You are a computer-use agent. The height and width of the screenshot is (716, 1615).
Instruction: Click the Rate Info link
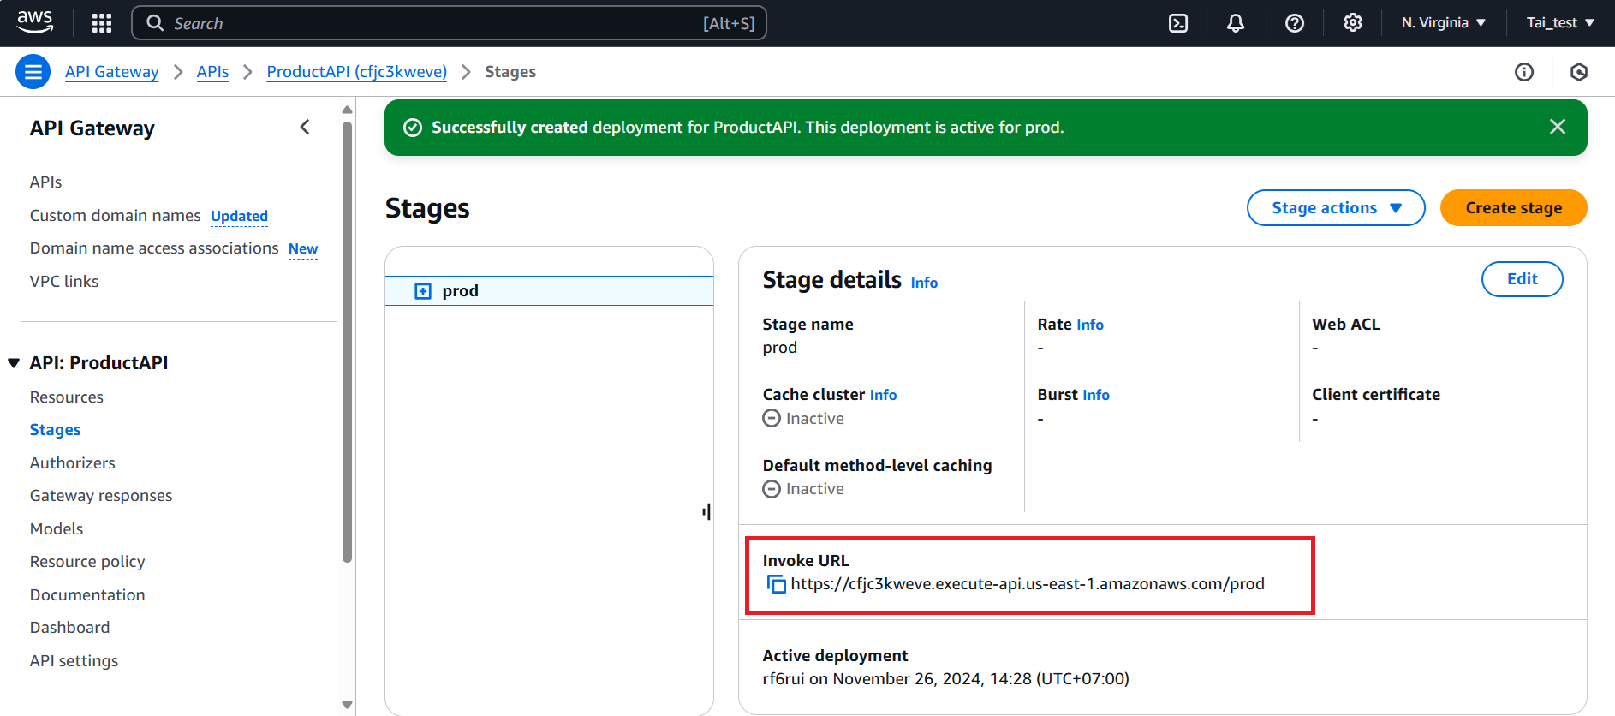coord(1090,325)
